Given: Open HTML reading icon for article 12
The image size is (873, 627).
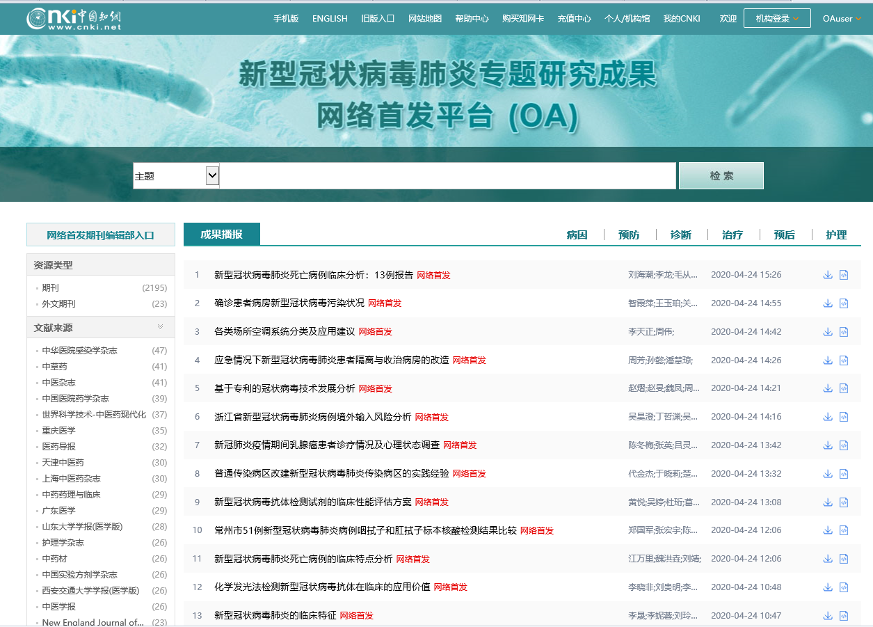Looking at the screenshot, I should [844, 587].
